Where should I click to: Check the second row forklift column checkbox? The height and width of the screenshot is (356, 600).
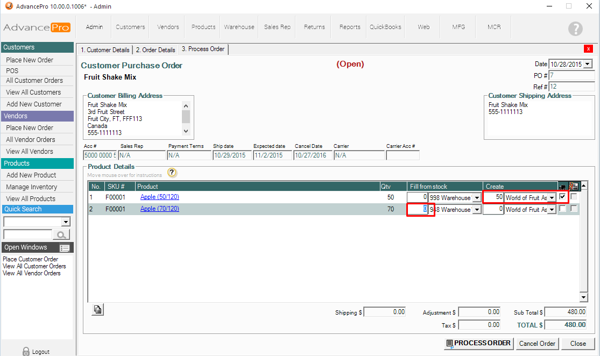point(563,209)
